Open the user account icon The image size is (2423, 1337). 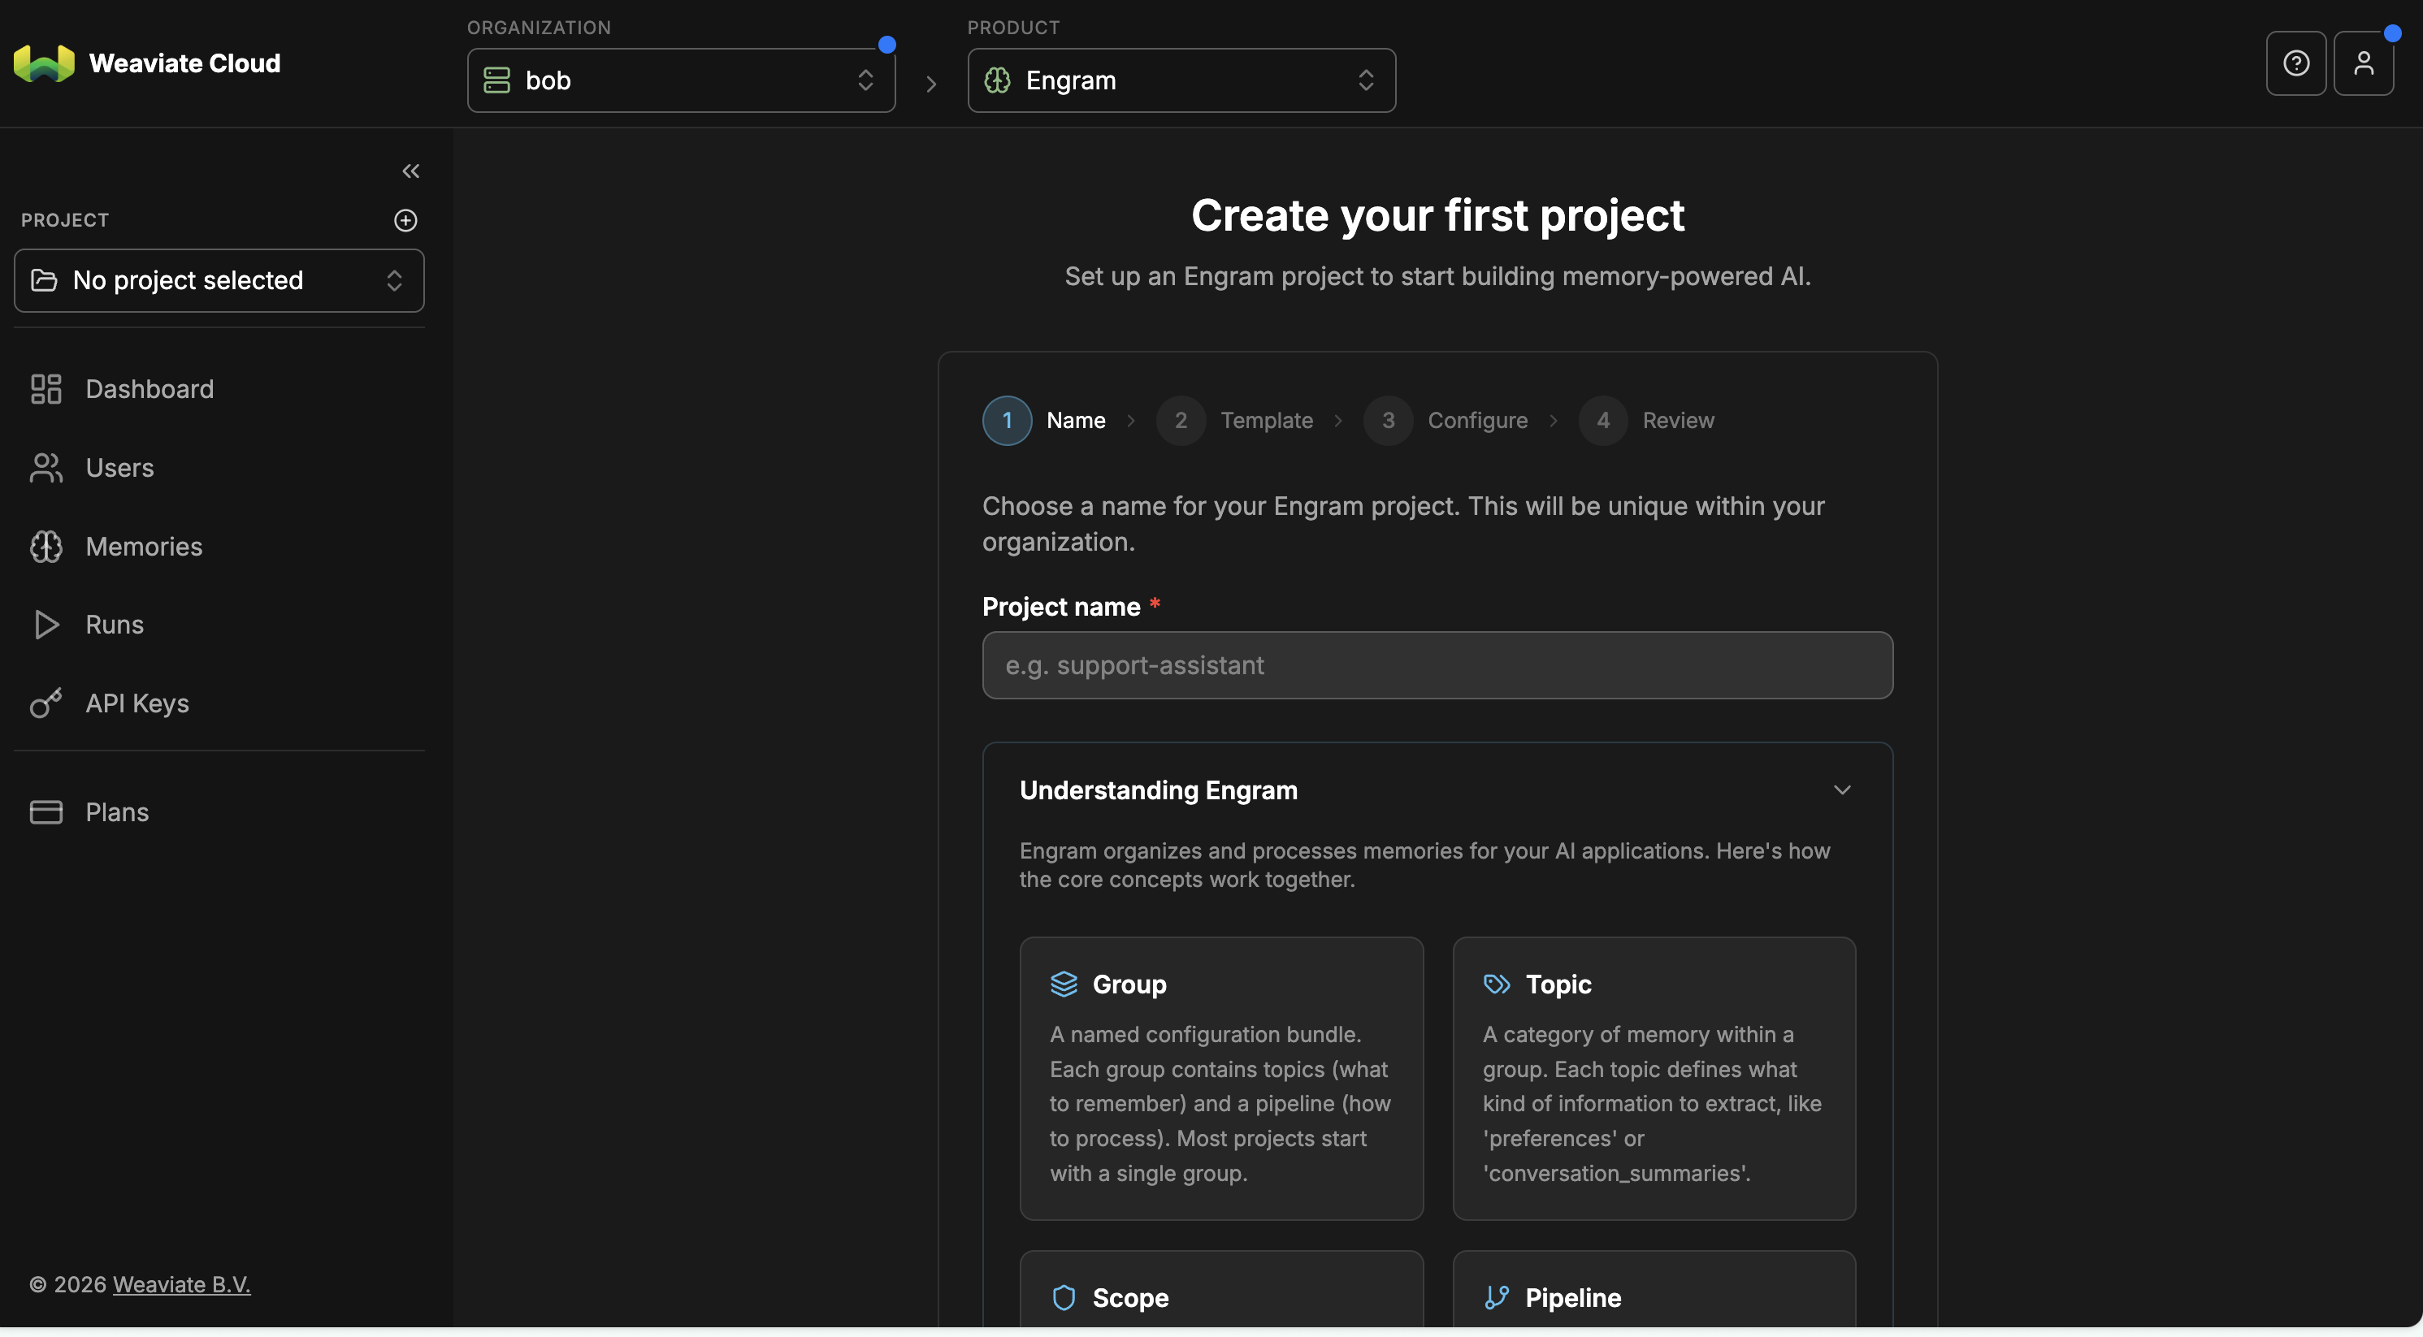(x=2364, y=63)
